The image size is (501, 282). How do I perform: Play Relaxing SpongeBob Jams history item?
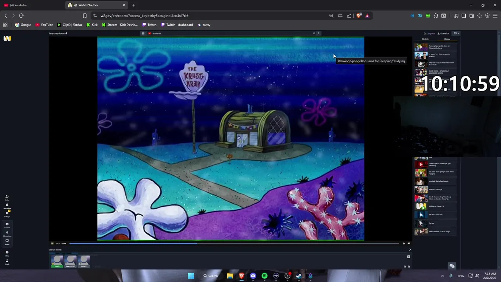pyautogui.click(x=435, y=47)
